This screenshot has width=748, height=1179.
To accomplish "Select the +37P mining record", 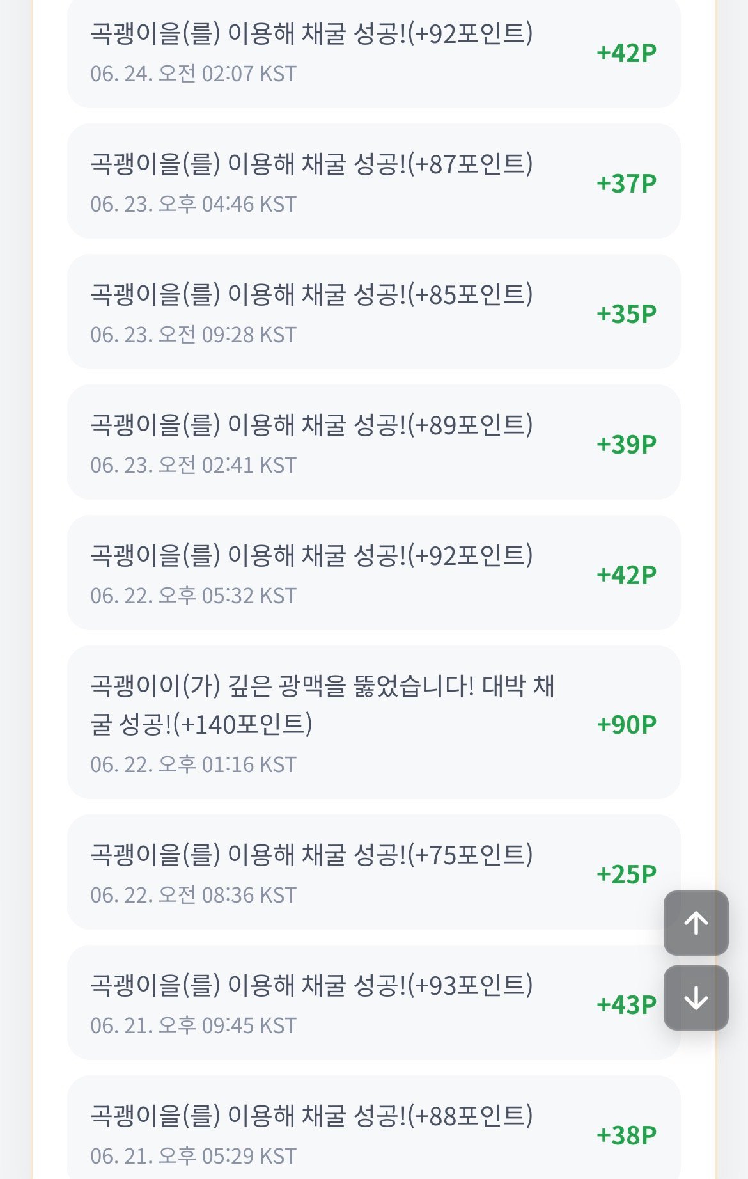I will [373, 181].
